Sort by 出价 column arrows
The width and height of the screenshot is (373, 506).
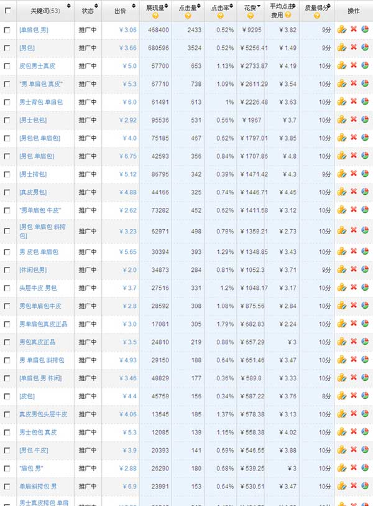point(134,6)
